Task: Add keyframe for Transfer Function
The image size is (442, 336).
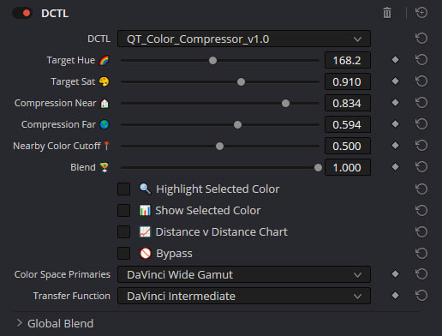Action: click(x=395, y=296)
